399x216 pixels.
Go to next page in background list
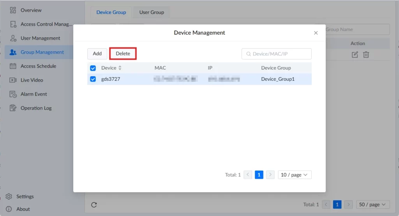coord(348,204)
